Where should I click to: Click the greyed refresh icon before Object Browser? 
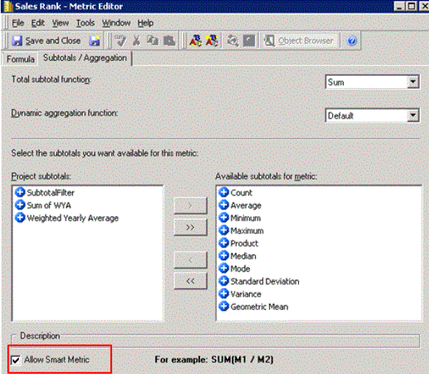[233, 41]
